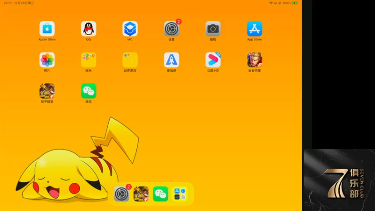Open the App Library folder in dock
This screenshot has height=211, width=375.
tap(180, 194)
